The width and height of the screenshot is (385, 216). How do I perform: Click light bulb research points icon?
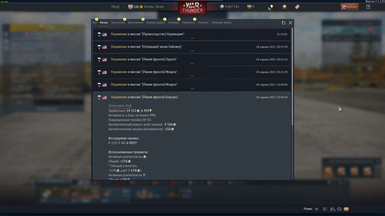click(272, 7)
